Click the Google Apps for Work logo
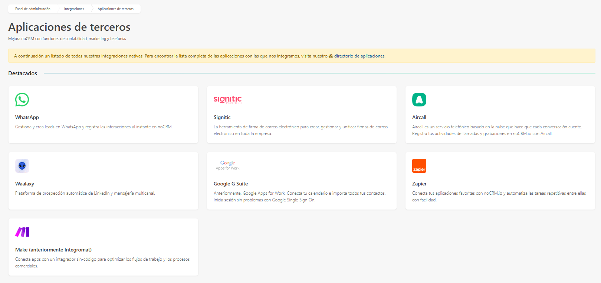This screenshot has height=283, width=601. (x=227, y=165)
